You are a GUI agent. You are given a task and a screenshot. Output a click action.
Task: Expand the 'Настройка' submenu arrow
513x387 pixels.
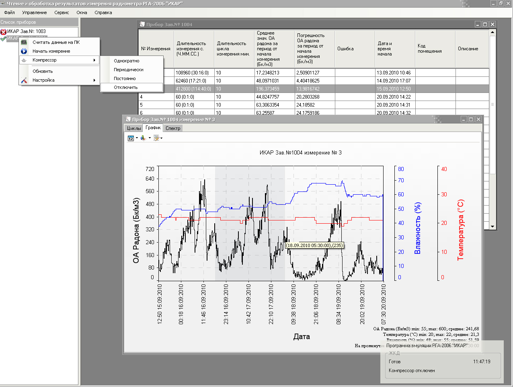pyautogui.click(x=94, y=80)
